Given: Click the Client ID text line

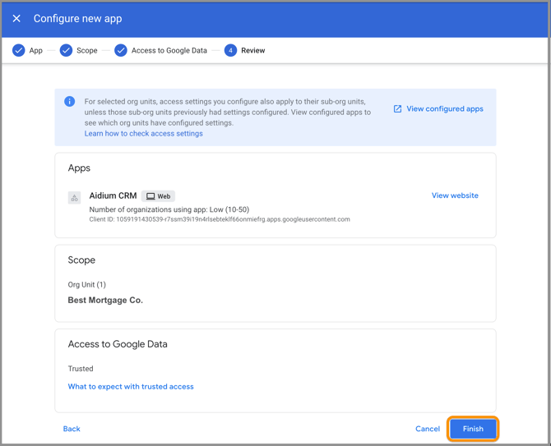Looking at the screenshot, I should [220, 219].
